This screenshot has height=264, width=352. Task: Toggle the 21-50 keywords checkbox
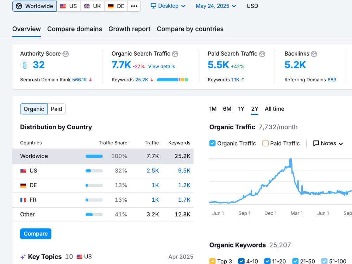coord(295,261)
